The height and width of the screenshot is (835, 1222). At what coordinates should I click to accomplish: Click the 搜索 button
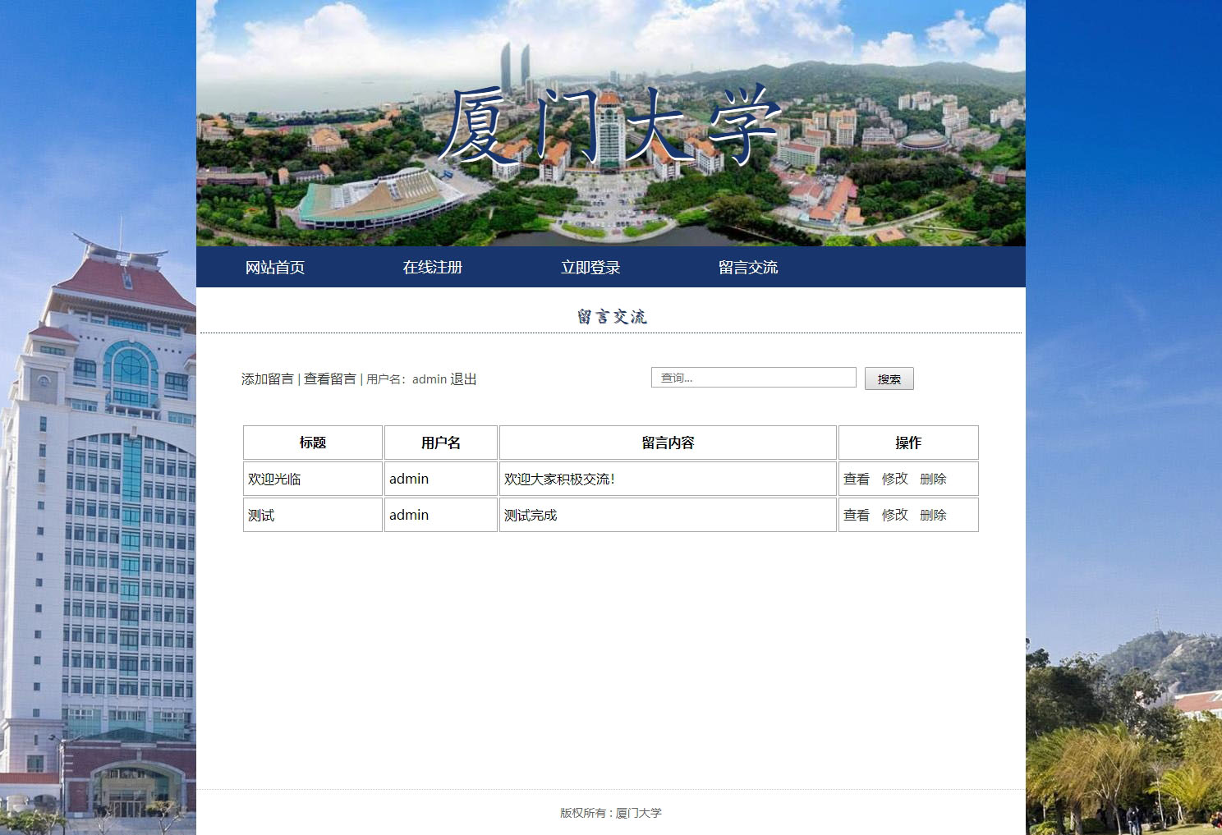pos(889,379)
